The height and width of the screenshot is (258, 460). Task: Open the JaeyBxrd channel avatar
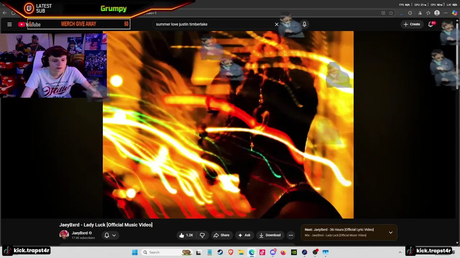[64, 235]
